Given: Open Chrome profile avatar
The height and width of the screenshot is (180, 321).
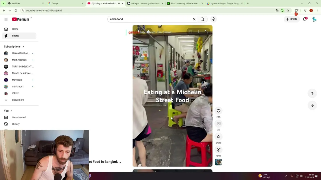Looking at the screenshot, I should [x=311, y=10].
